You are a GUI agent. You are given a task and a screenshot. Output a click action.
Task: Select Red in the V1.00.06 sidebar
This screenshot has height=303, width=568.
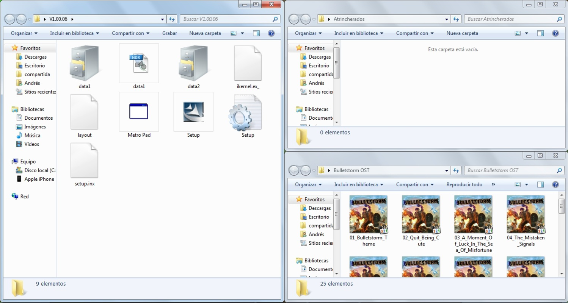25,197
